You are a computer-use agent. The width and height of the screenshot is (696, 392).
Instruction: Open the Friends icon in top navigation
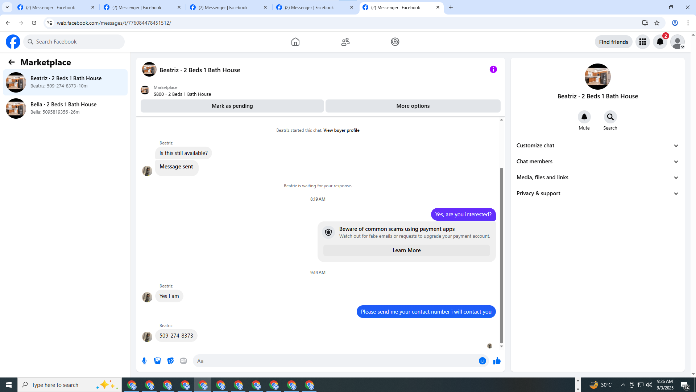pyautogui.click(x=345, y=42)
